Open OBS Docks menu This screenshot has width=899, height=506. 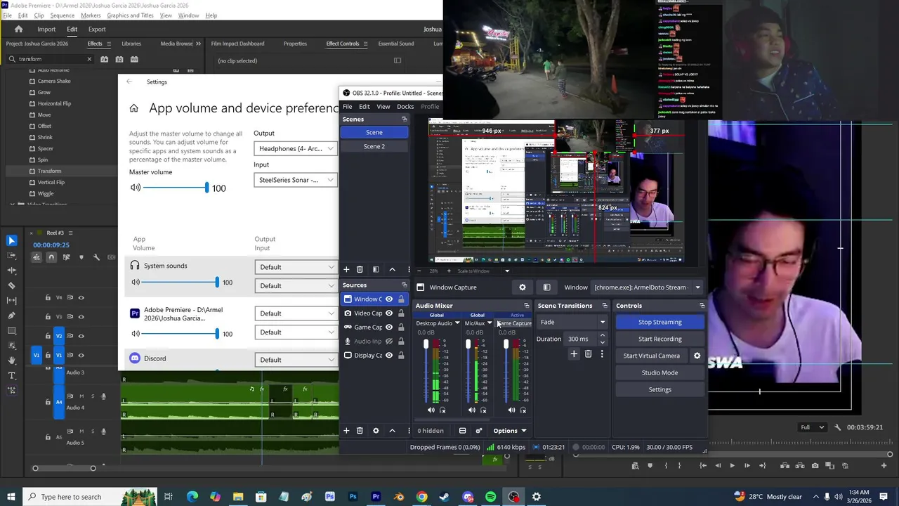pos(405,107)
